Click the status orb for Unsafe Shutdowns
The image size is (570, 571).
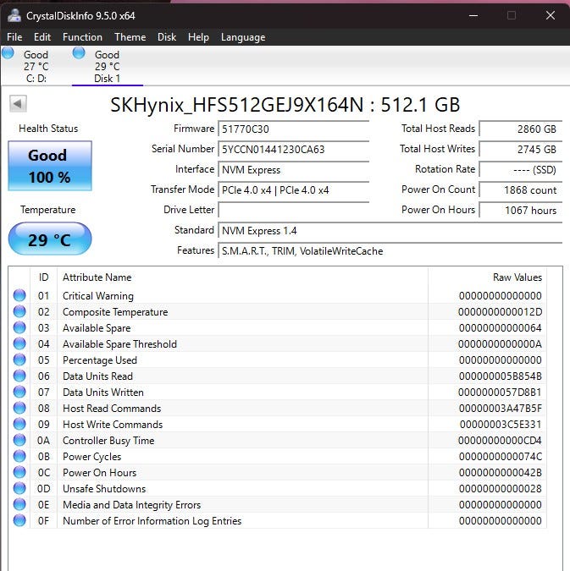19,488
